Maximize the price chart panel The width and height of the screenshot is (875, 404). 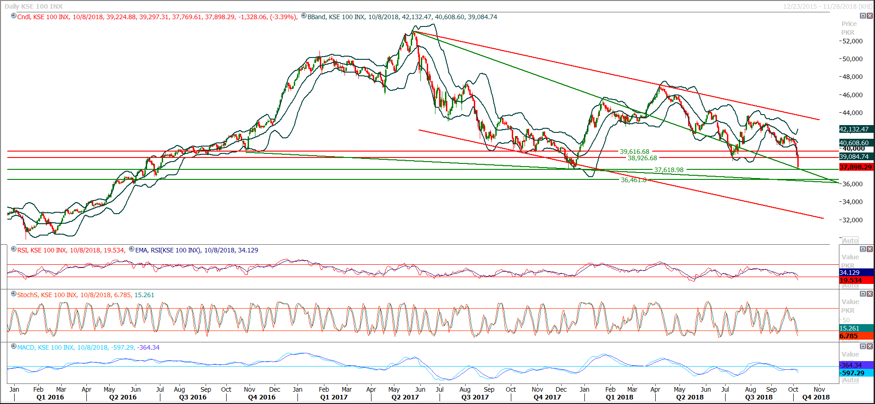(863, 16)
